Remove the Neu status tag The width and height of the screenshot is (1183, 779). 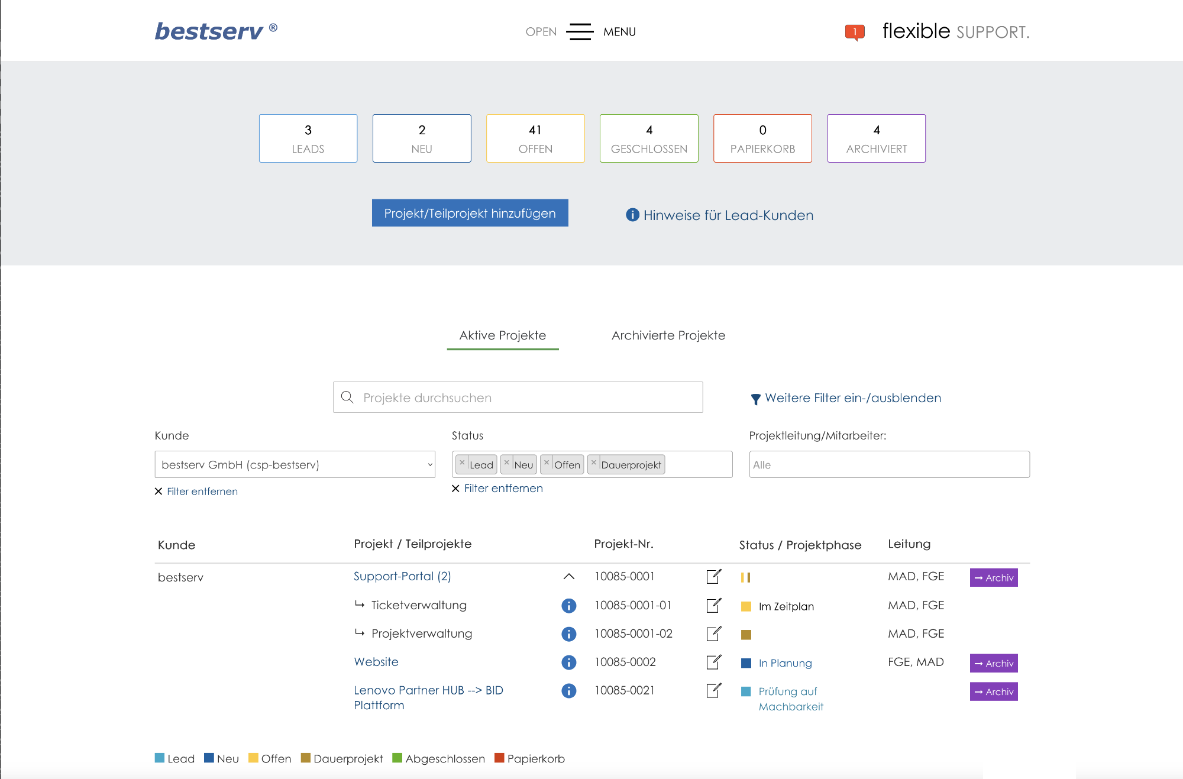click(507, 463)
